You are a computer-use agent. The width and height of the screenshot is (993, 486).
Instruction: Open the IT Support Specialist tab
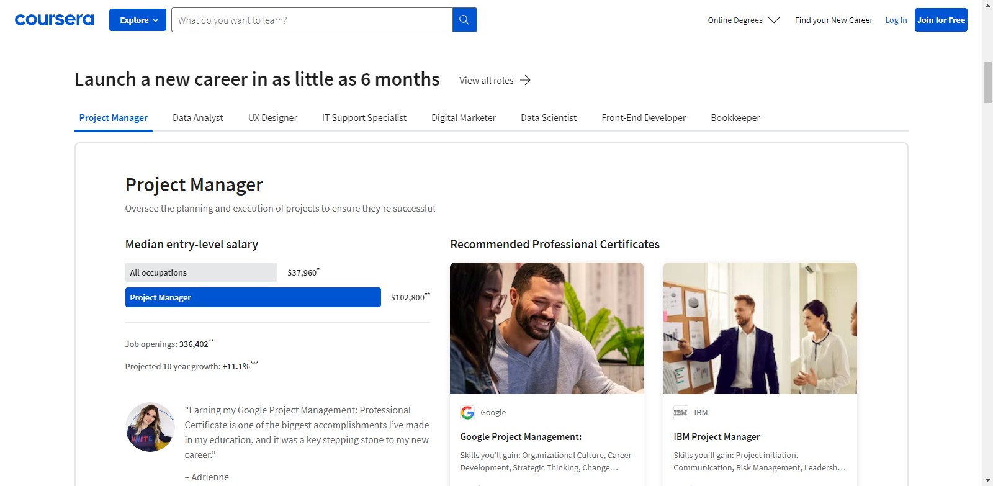click(364, 117)
